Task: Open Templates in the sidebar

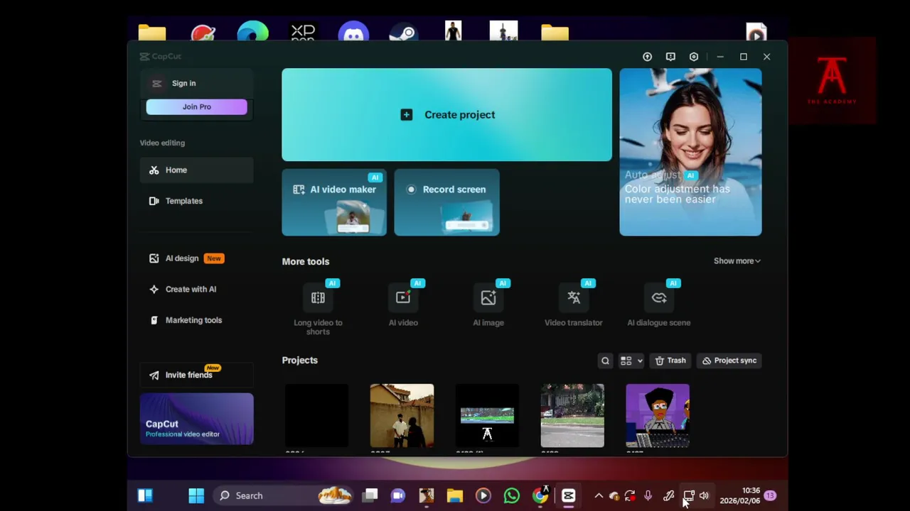Action: click(196, 201)
